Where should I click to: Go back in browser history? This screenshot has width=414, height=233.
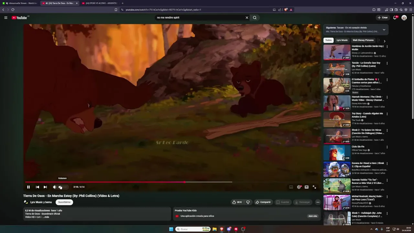coord(3,10)
